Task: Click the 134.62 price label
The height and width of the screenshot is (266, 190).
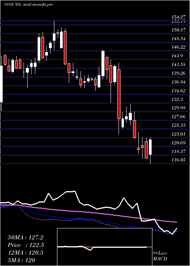Action: (178, 91)
